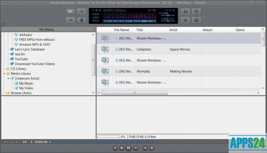Skip to the next track
Screen dimensions: 267x153
136,148
